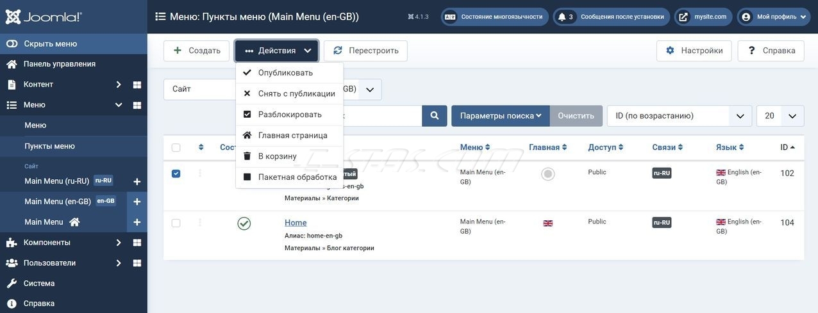The height and width of the screenshot is (313, 818).
Task: Click the drag handle dots in Home row
Action: point(200,223)
